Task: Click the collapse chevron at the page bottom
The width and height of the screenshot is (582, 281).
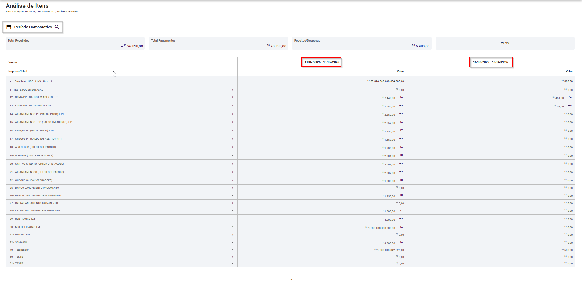Action: pos(291,279)
